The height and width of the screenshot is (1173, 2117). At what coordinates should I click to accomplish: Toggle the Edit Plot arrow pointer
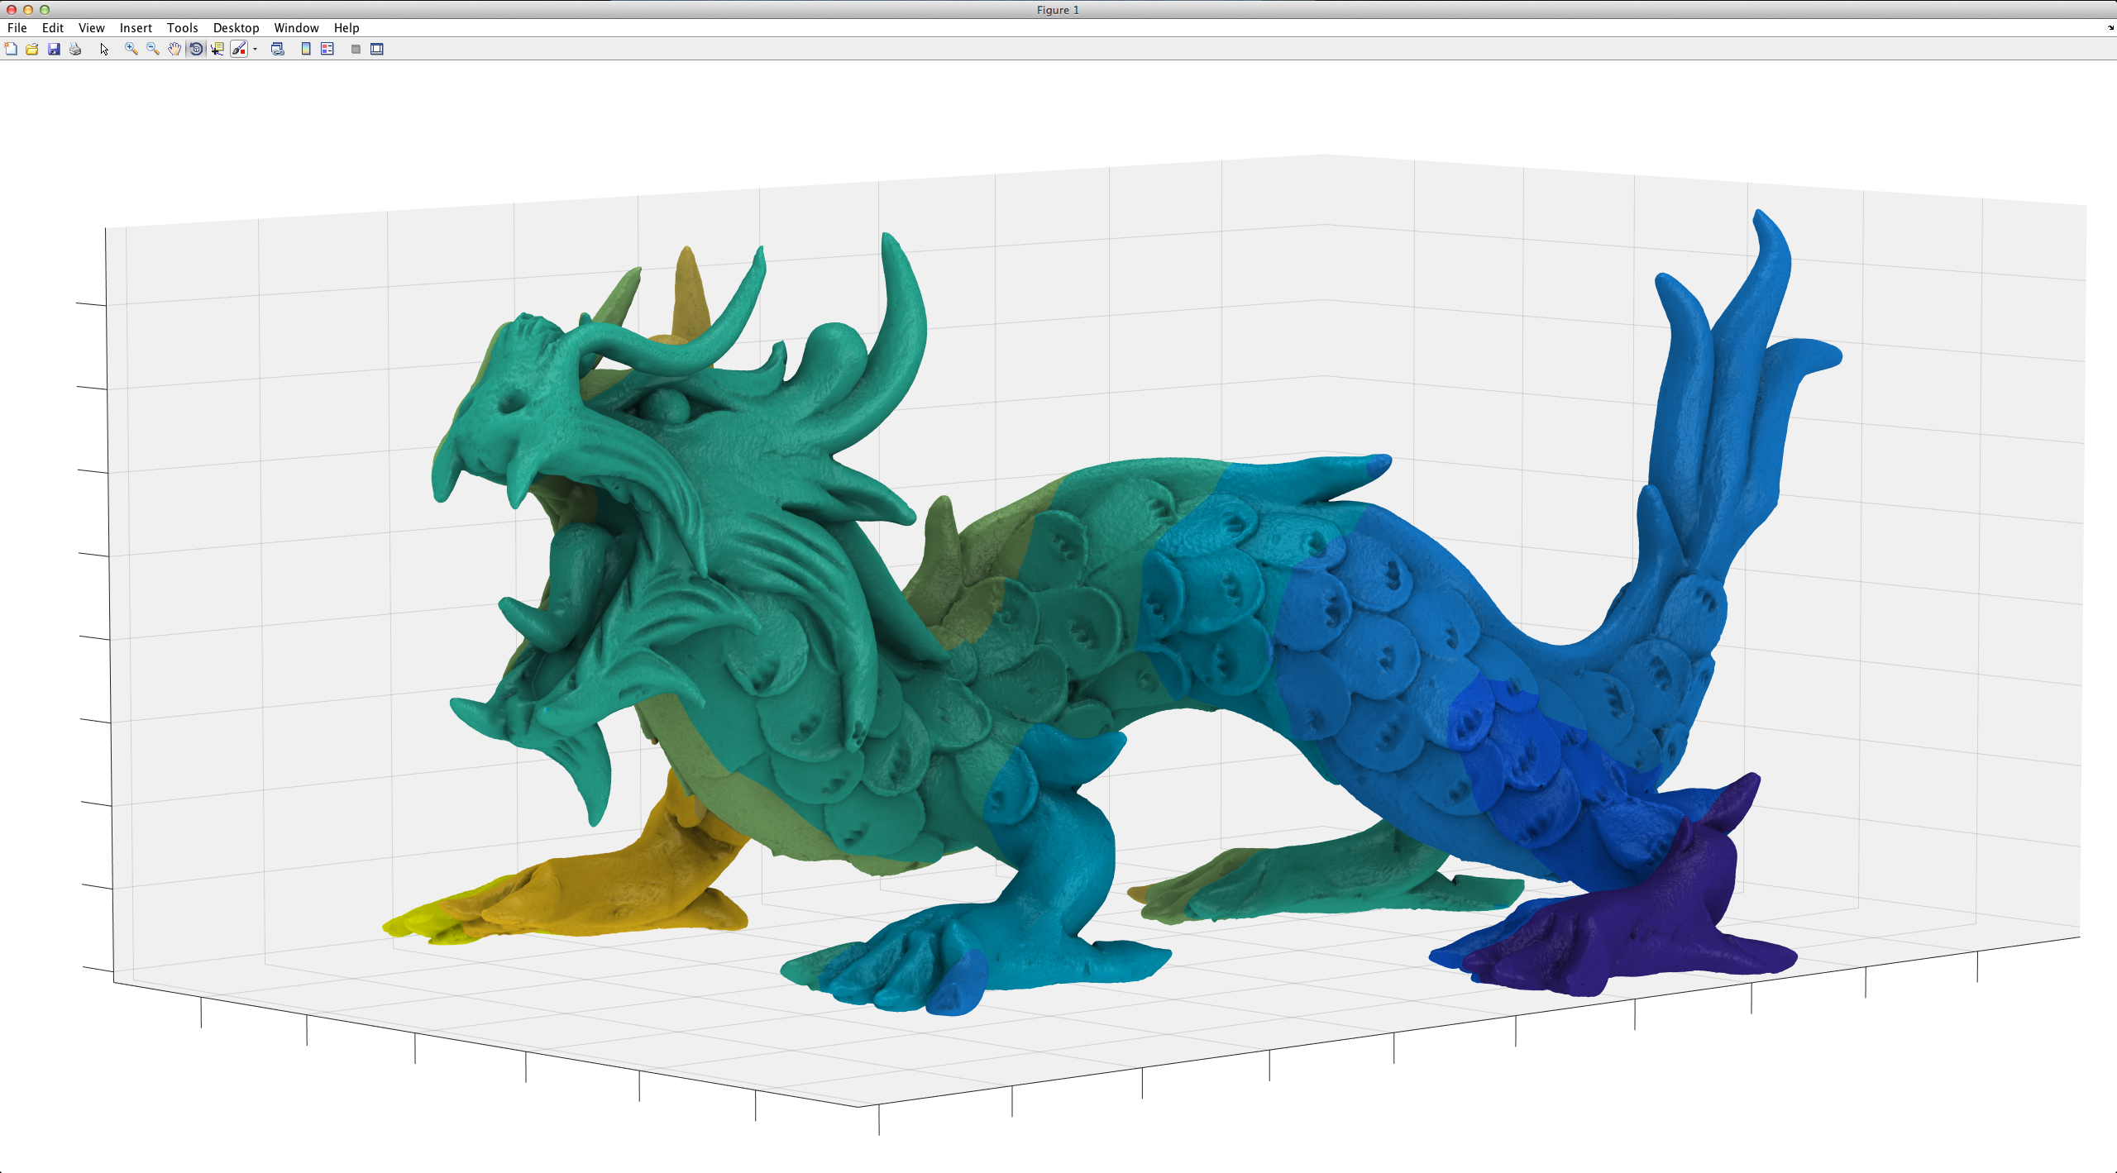pyautogui.click(x=104, y=49)
